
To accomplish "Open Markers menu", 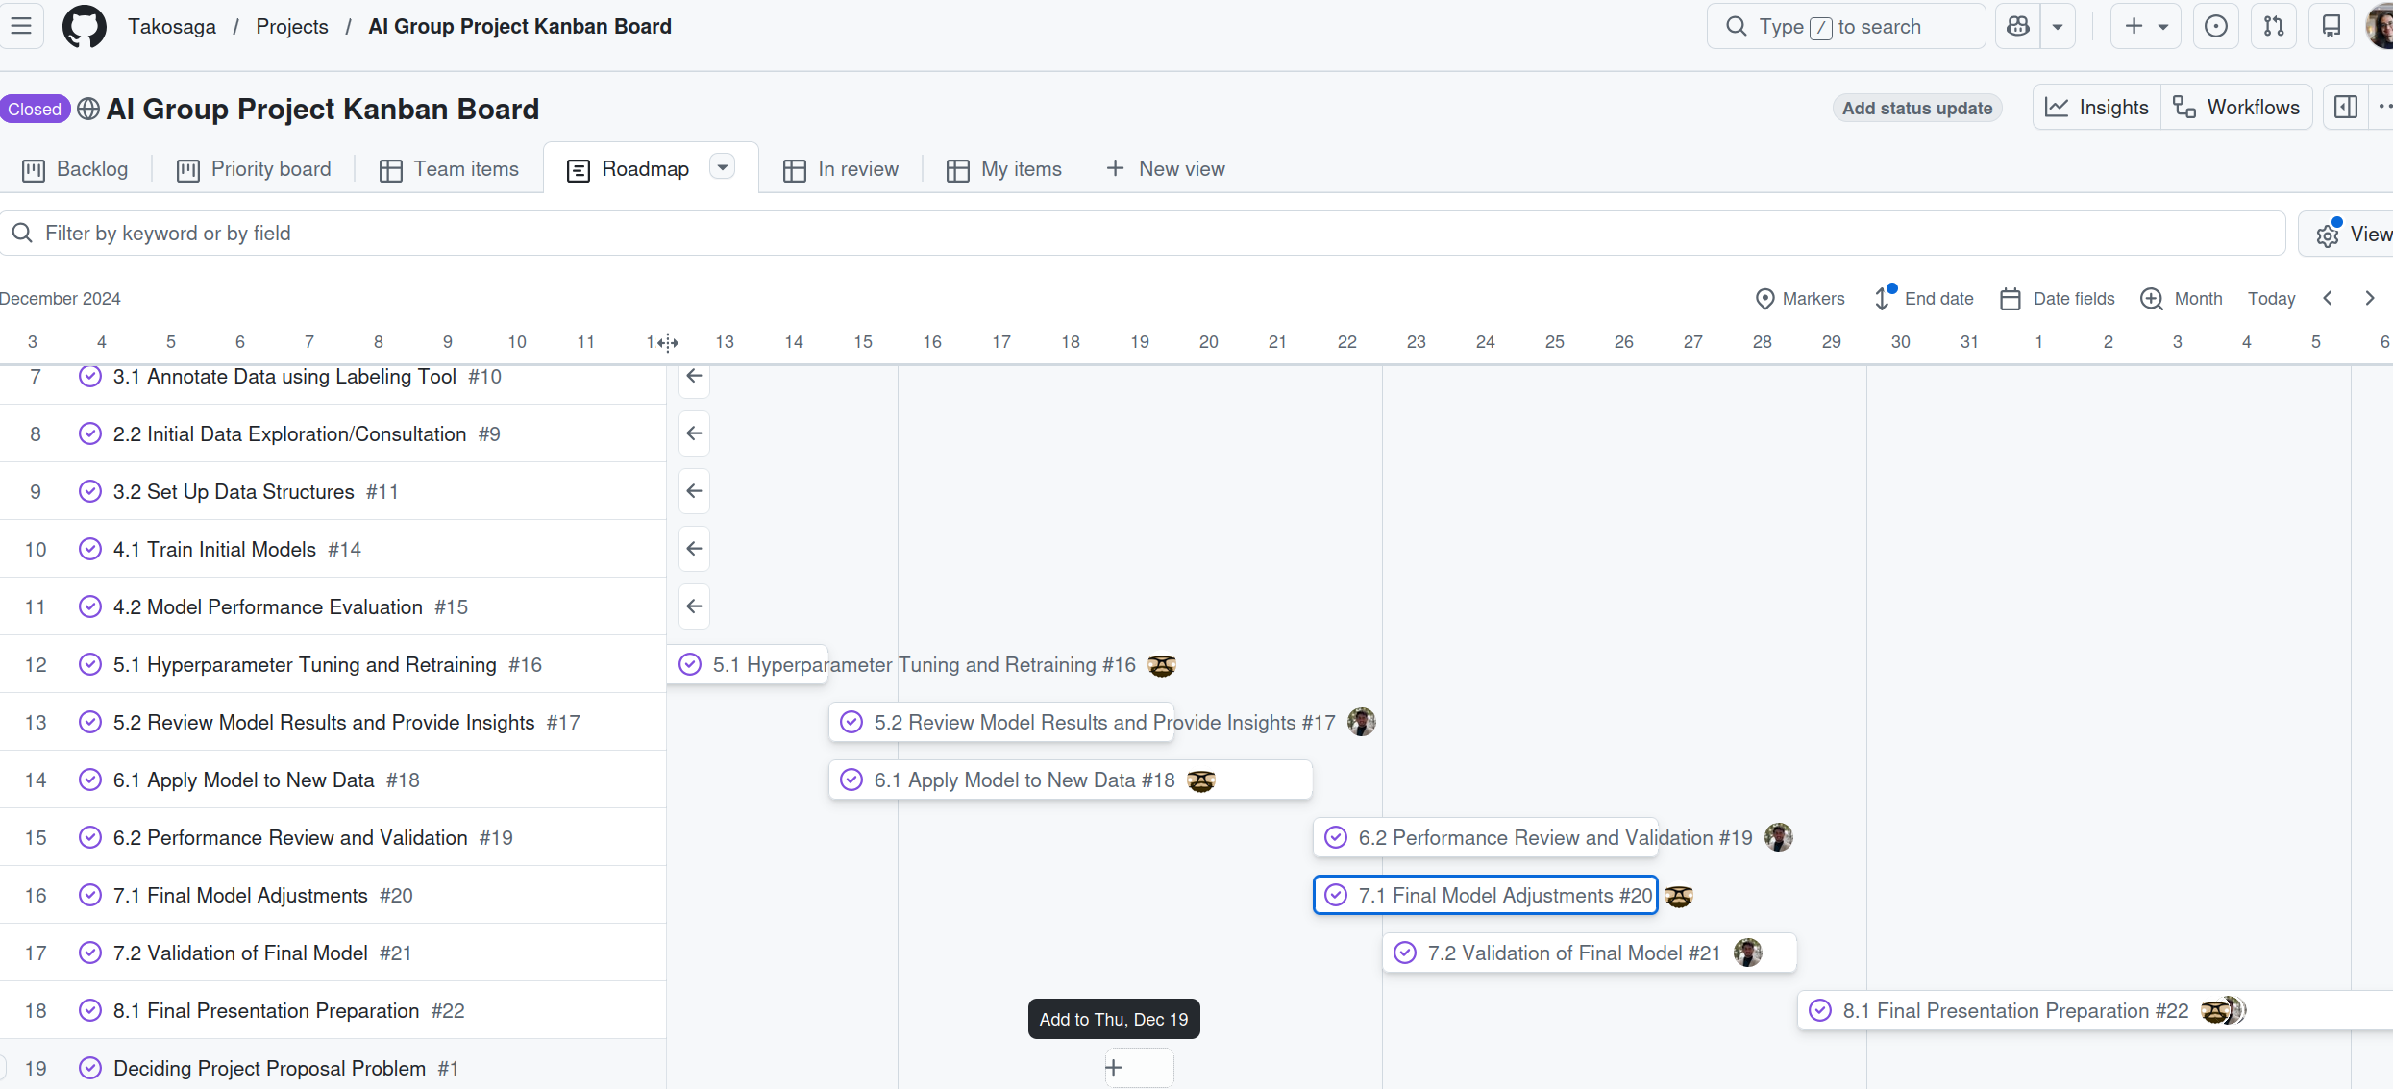I will click(x=1800, y=299).
